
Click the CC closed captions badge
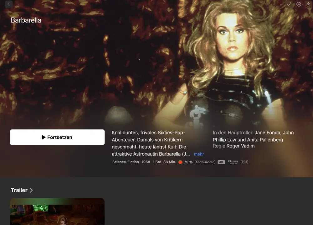coord(244,162)
